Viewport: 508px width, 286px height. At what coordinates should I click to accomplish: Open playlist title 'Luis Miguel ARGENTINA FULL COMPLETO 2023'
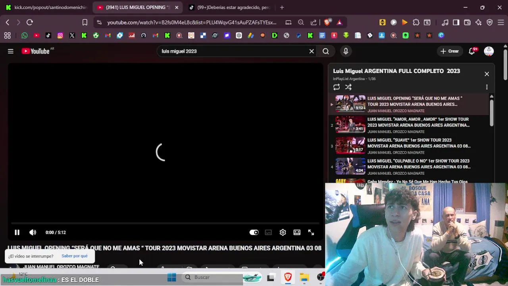[x=396, y=71]
